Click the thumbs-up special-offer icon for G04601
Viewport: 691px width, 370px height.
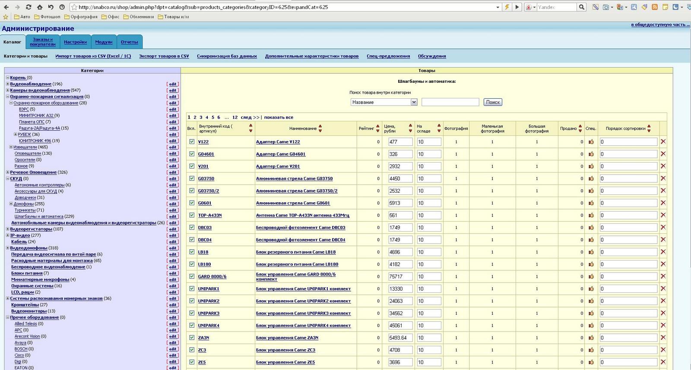(x=591, y=154)
